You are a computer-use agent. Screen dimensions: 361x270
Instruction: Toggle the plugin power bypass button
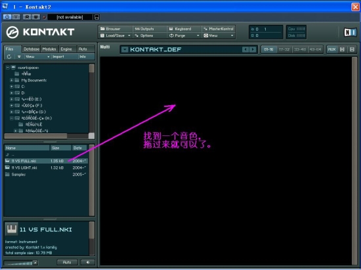[x=7, y=17]
